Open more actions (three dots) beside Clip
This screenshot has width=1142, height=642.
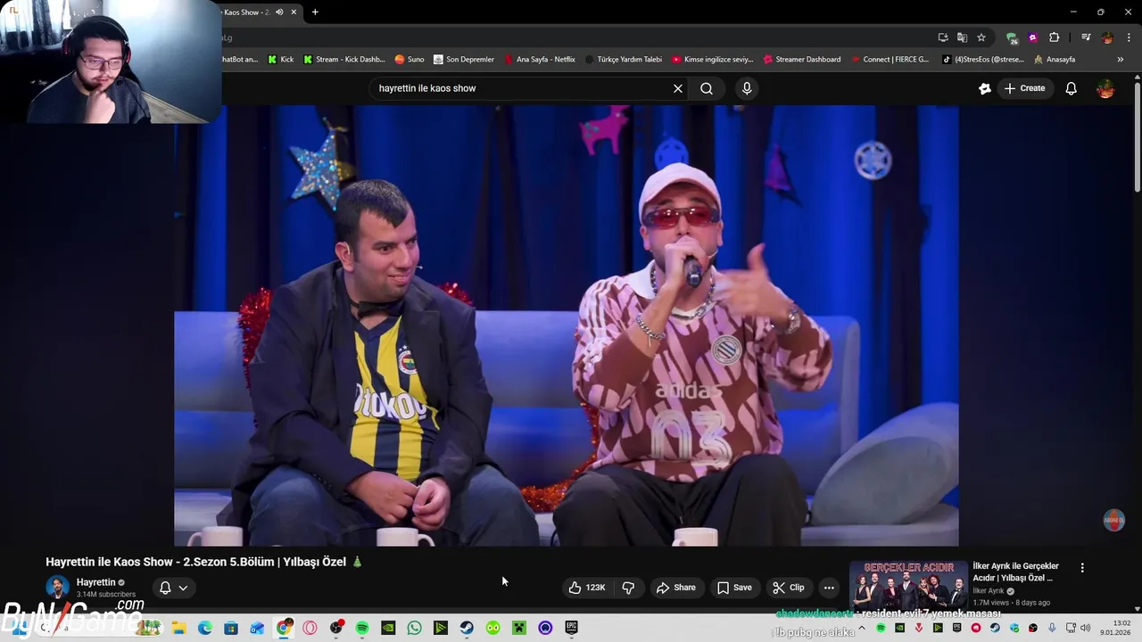[829, 588]
